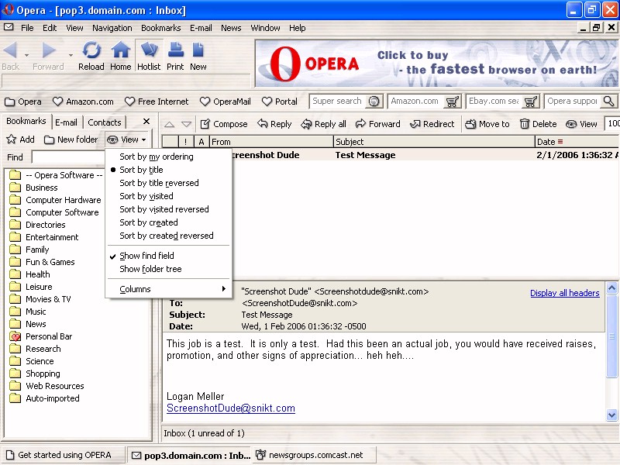Sort messages by Subject column
The height and width of the screenshot is (465, 620).
(434, 142)
